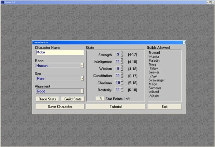
Task: Open the Alignment dropdown showing Good
Action: pyautogui.click(x=82, y=91)
